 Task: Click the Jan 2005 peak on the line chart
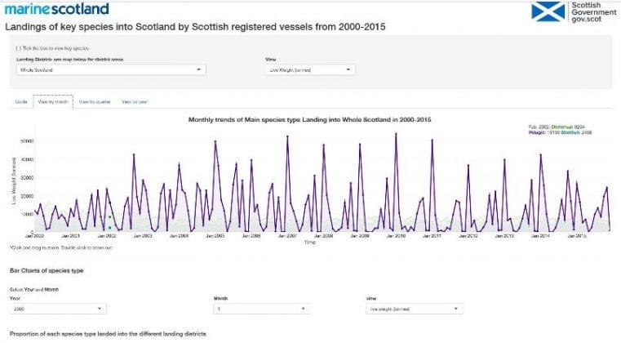pos(215,141)
